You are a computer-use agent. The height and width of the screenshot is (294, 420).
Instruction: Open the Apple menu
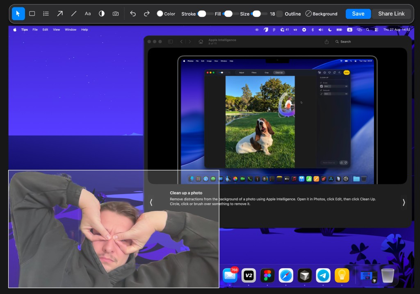[15, 30]
